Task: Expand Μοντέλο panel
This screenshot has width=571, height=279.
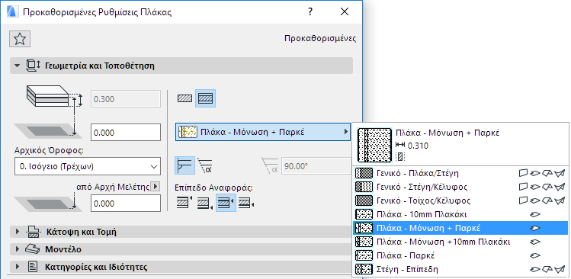Action: pyautogui.click(x=181, y=249)
